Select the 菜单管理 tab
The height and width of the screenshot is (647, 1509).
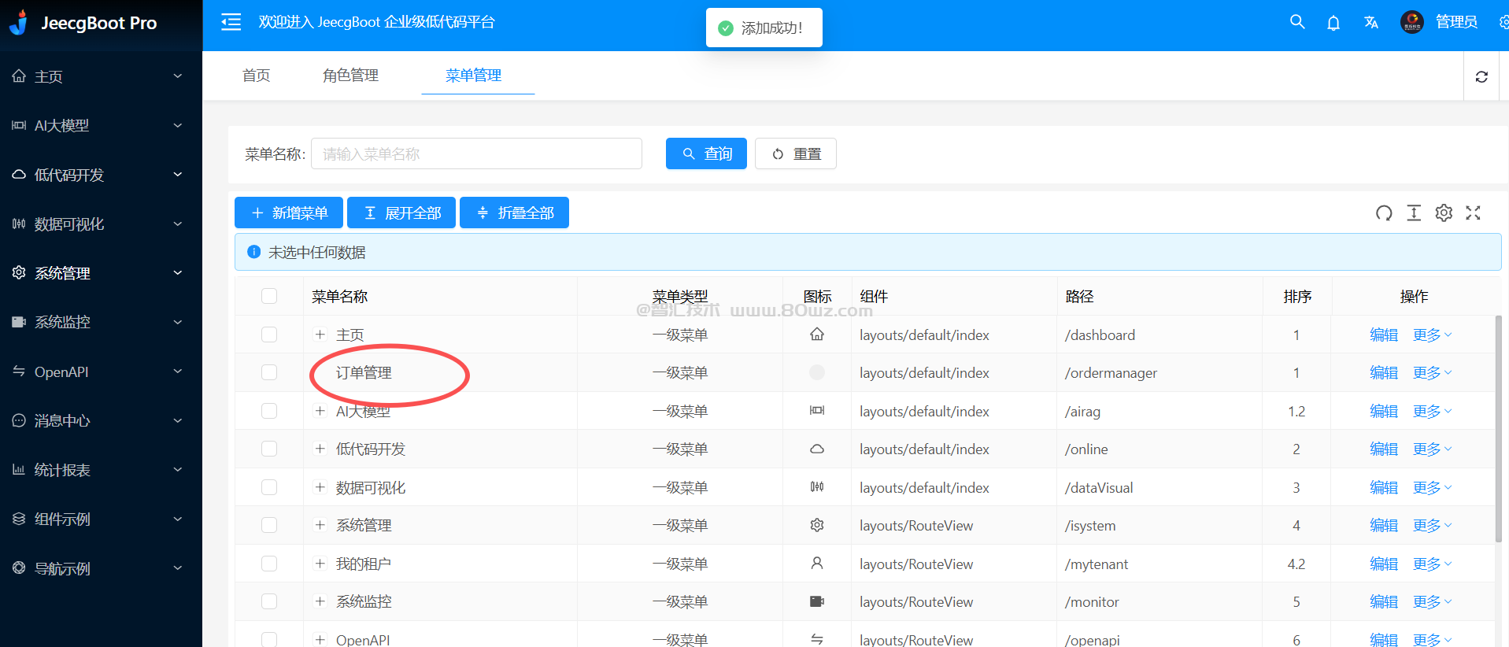[x=473, y=76]
